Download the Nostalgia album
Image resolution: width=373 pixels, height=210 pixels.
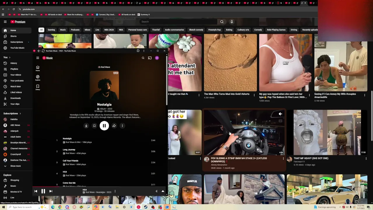coord(86,126)
